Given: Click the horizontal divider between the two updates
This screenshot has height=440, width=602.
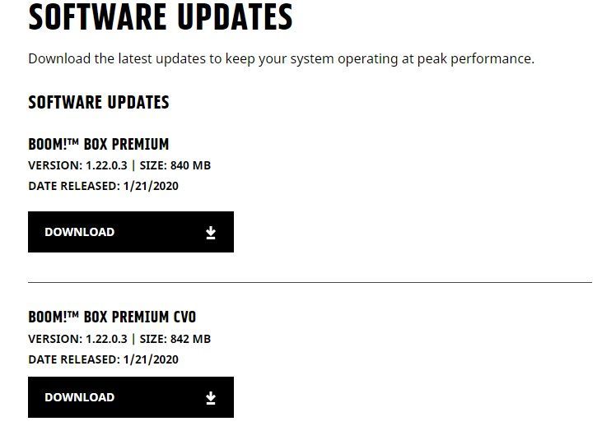Looking at the screenshot, I should click(310, 282).
